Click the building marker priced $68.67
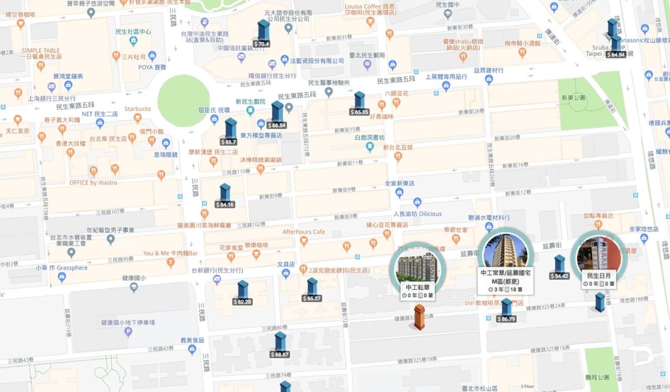The height and width of the screenshot is (392, 670). tap(280, 345)
